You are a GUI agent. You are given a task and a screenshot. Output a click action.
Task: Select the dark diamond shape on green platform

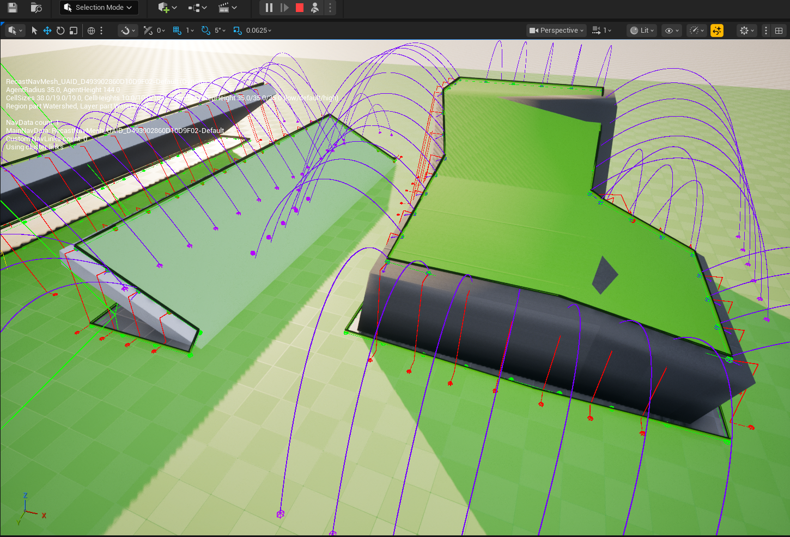pyautogui.click(x=604, y=274)
